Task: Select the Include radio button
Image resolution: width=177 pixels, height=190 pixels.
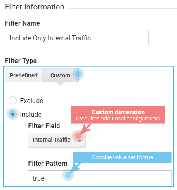Action: click(x=12, y=114)
